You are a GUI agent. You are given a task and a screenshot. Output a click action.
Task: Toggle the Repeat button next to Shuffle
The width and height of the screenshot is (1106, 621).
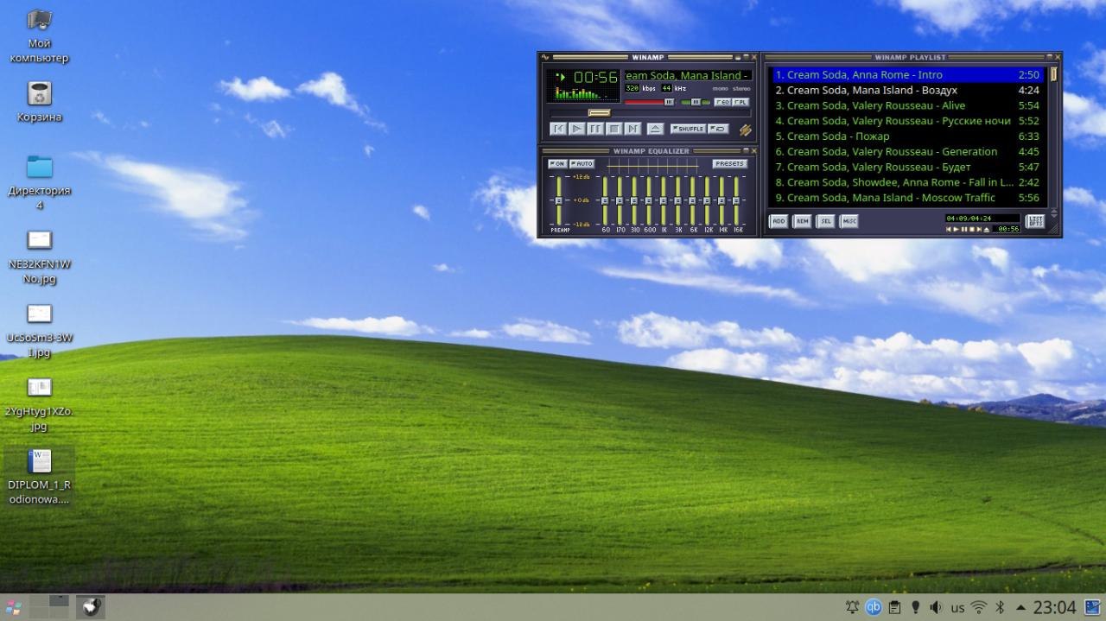pos(718,129)
